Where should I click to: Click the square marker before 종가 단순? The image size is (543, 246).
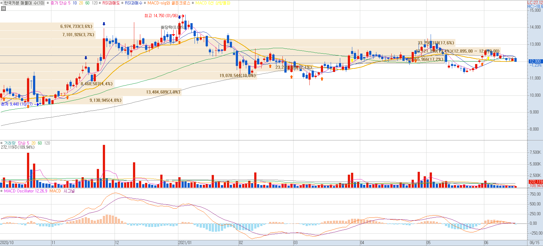pos(48,3)
